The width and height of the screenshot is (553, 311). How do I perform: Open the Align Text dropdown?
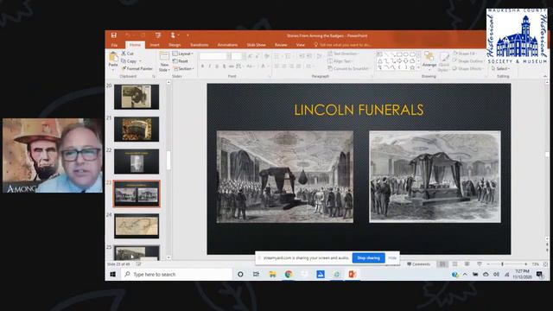point(340,61)
